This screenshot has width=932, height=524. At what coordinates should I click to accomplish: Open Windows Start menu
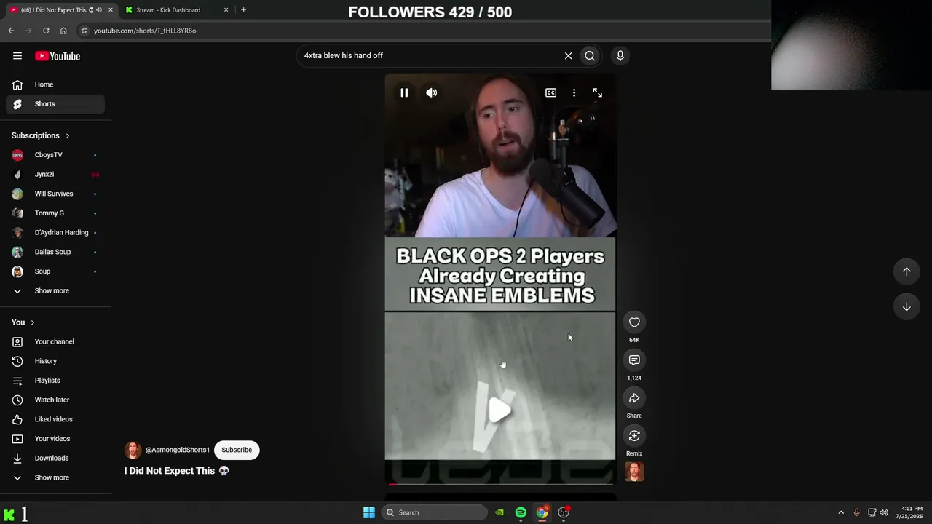click(369, 512)
